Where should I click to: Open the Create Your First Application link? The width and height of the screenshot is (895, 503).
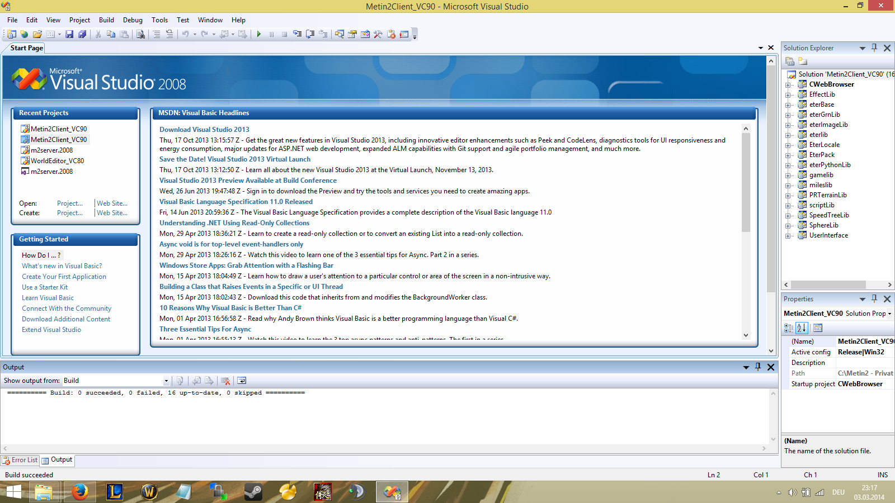tap(64, 277)
